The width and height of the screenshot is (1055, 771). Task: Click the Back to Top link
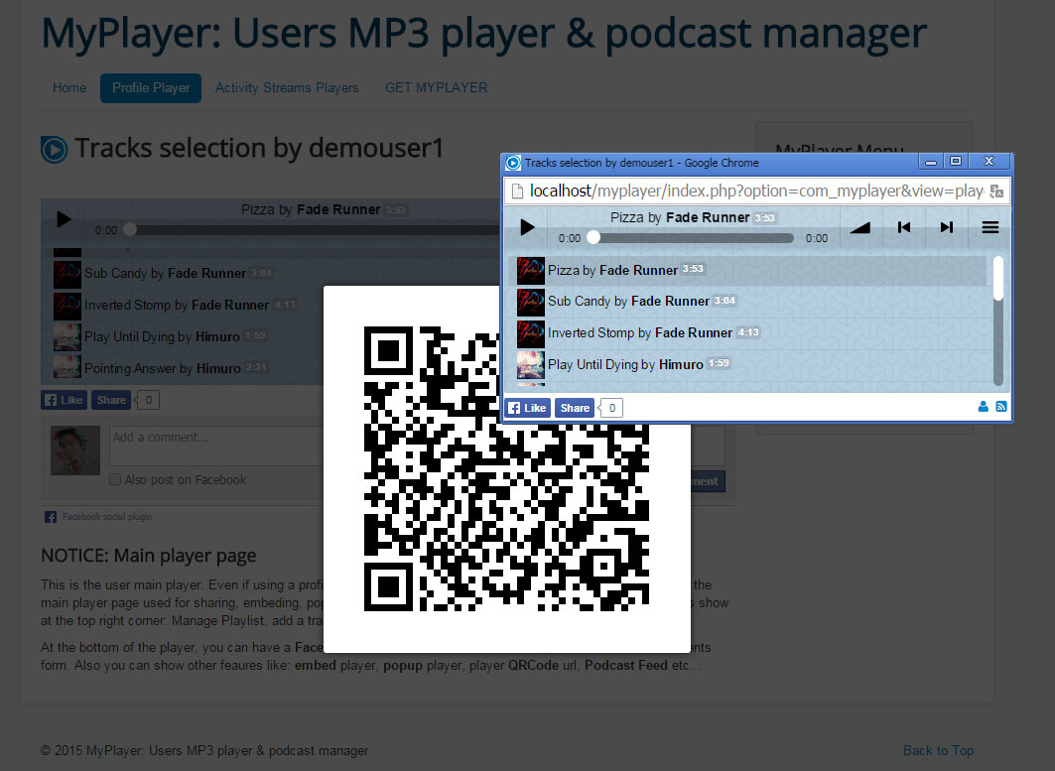[938, 751]
